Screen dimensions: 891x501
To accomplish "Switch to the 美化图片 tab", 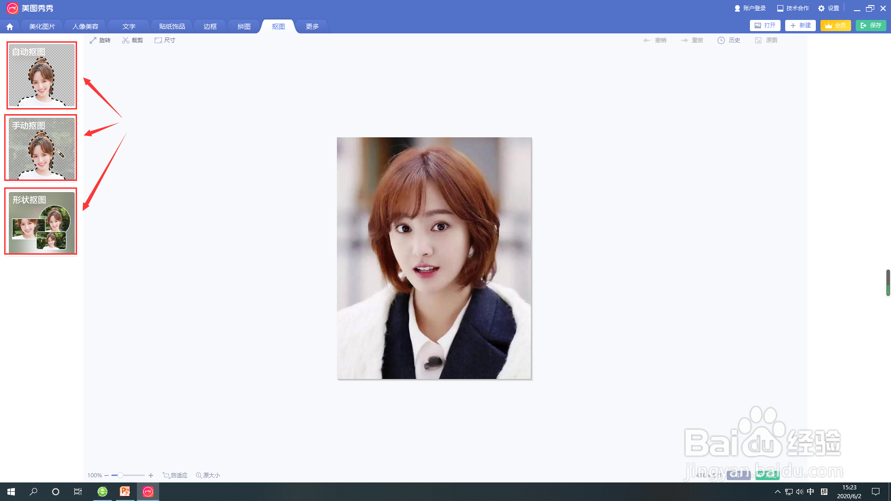I will [42, 26].
